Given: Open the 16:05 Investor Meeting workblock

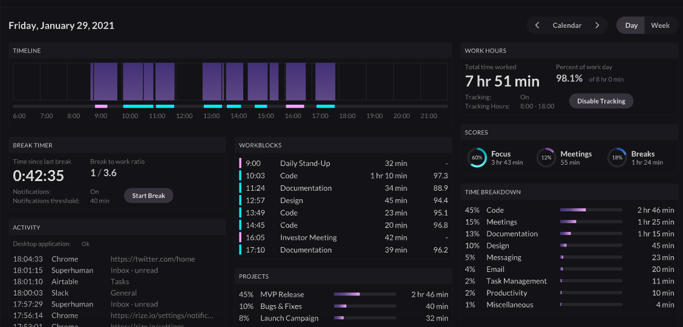Looking at the screenshot, I should coord(344,237).
